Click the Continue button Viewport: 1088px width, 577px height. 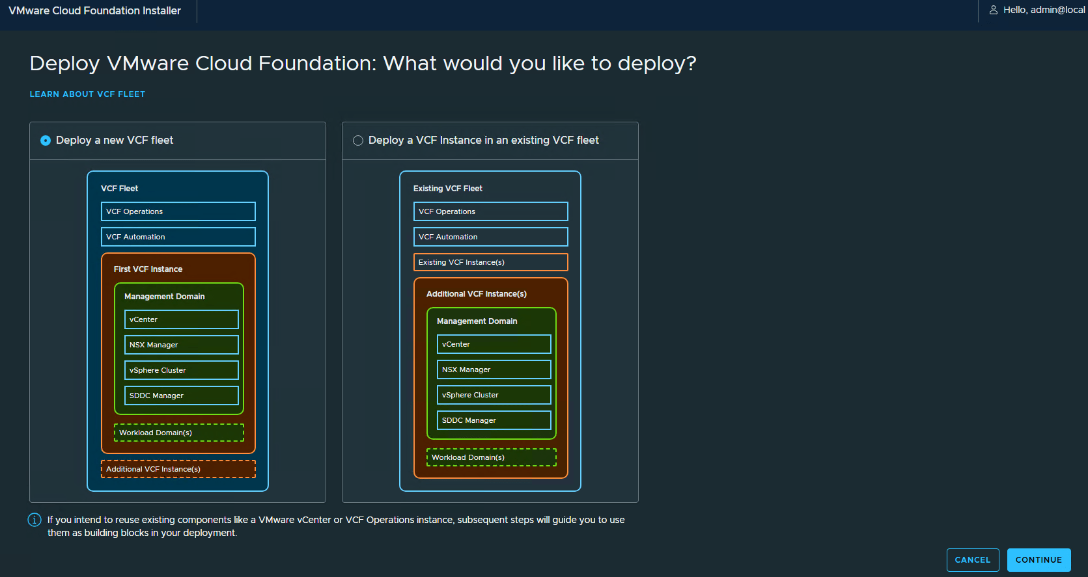click(x=1039, y=560)
